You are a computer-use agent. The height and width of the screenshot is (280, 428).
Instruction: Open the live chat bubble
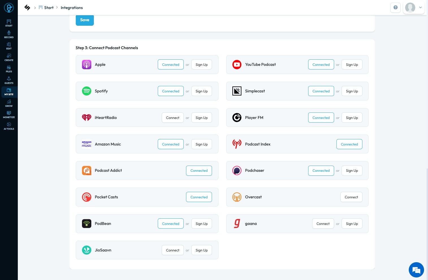click(x=416, y=270)
